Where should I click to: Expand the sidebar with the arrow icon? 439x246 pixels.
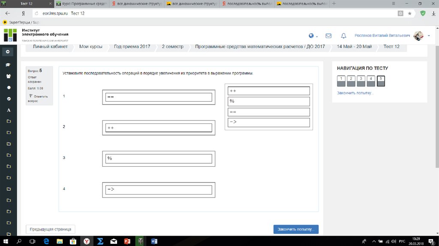coord(8,52)
